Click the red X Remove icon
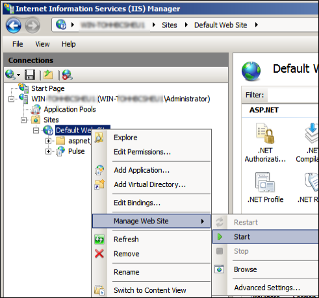 pyautogui.click(x=99, y=254)
